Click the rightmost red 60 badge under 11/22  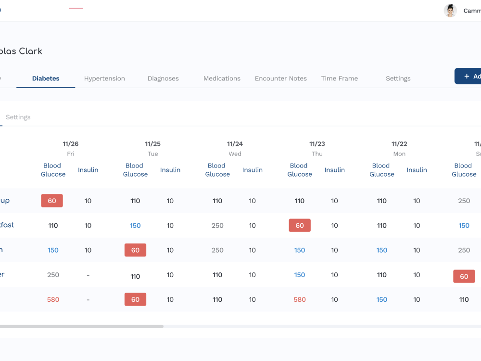[464, 276]
